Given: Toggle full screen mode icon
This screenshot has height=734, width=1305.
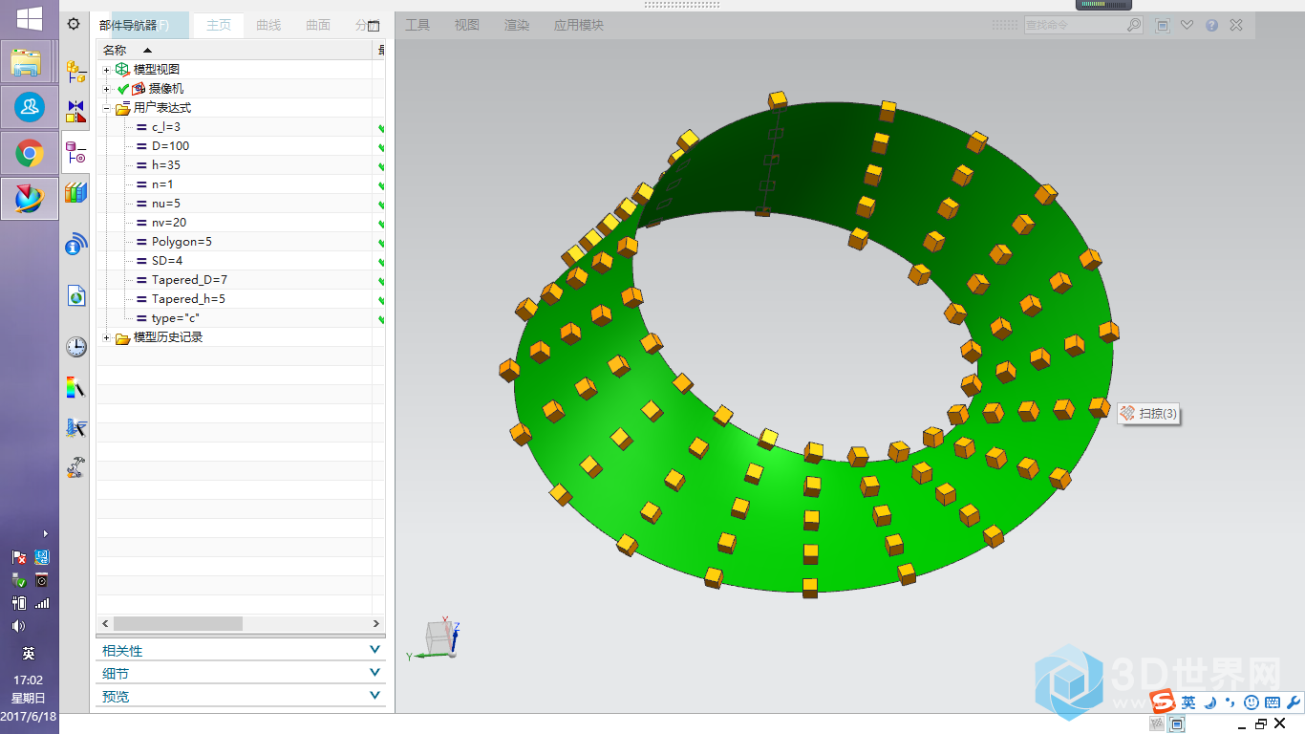Looking at the screenshot, I should pyautogui.click(x=1163, y=25).
